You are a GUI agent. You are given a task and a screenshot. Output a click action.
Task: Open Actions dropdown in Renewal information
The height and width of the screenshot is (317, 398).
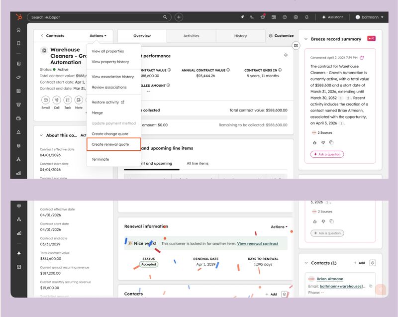[279, 226]
